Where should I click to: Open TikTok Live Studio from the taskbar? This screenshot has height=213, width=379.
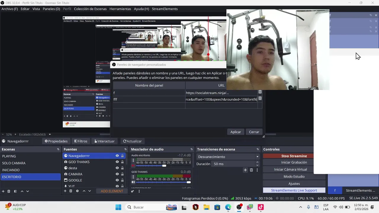tap(261, 207)
